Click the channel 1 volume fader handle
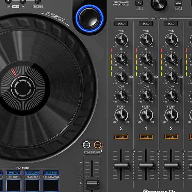192x192 pixels. (146, 165)
